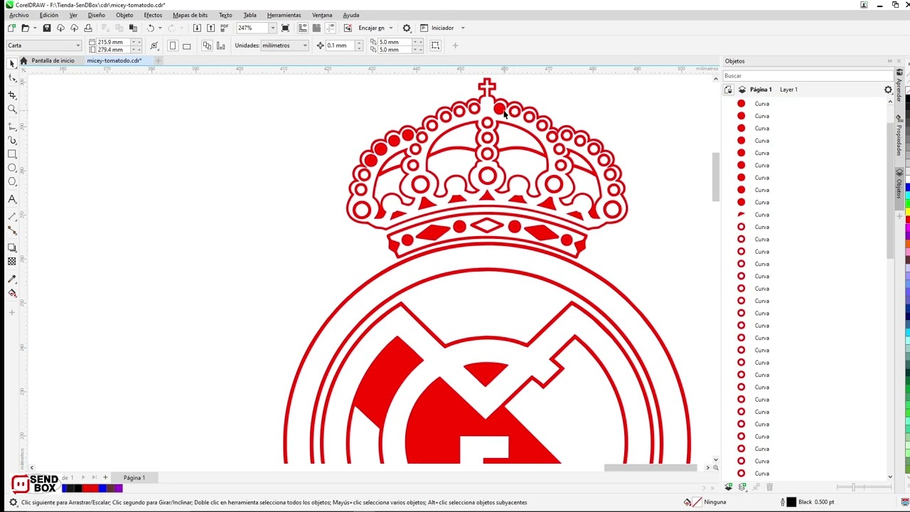This screenshot has height=512, width=910.
Task: Select the Artistic Media tool
Action: click(12, 140)
